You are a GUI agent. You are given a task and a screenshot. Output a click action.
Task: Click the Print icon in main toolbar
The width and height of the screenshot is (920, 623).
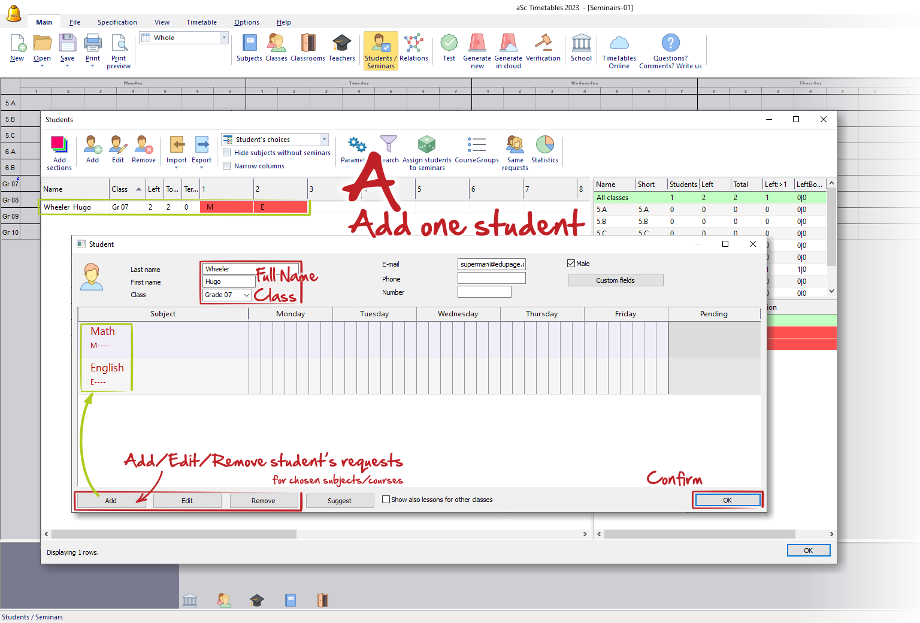click(x=93, y=48)
